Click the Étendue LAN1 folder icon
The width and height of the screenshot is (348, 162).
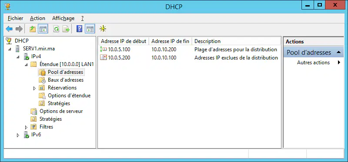[x=33, y=64]
